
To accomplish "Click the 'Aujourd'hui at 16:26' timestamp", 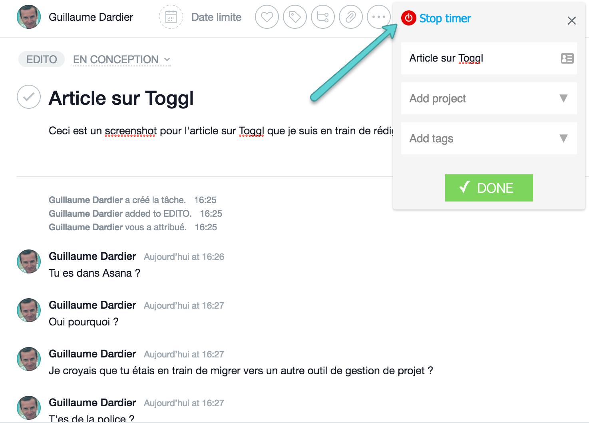I will coord(184,257).
